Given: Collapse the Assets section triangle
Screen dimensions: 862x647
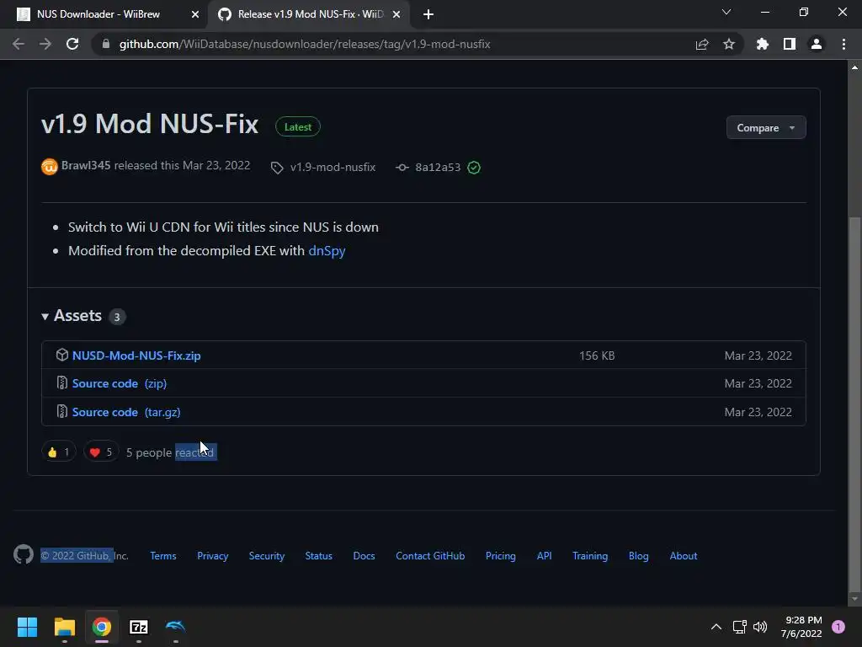Looking at the screenshot, I should [x=45, y=317].
